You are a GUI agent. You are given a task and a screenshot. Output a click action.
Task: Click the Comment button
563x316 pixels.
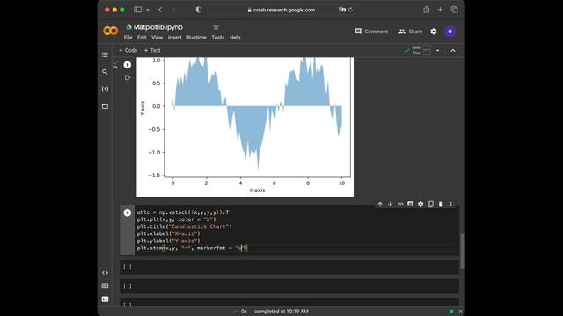tap(371, 32)
